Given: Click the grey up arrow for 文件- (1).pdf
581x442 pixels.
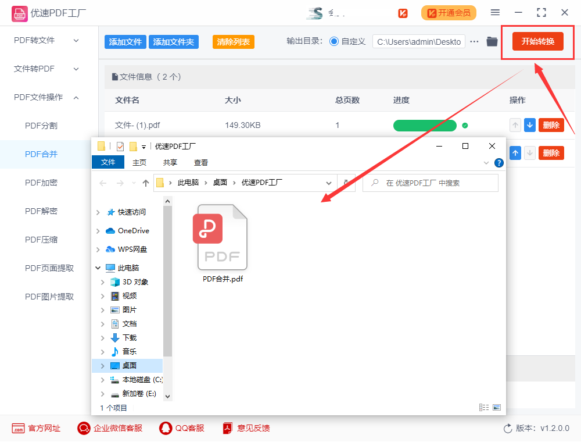Looking at the screenshot, I should 515,126.
